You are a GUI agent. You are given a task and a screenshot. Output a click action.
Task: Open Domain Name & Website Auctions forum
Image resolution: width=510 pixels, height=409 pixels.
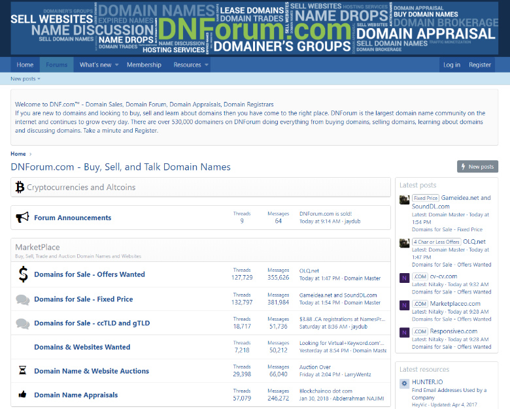click(92, 371)
